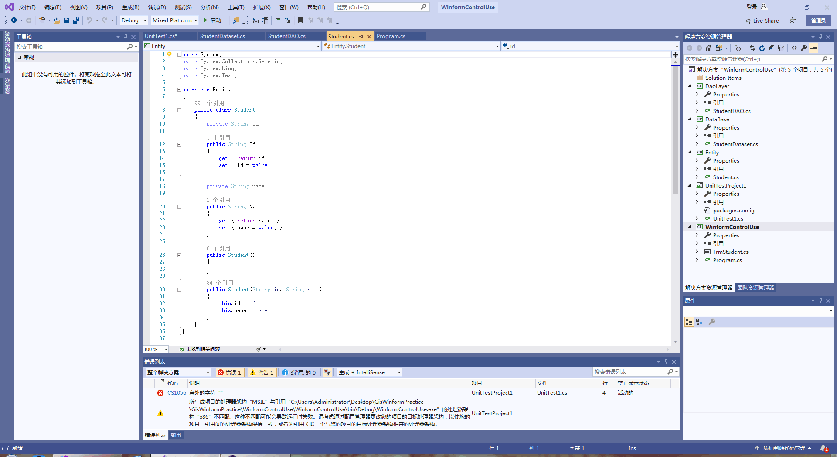Sort properties alphabetically in Properties panel
Viewport: 837px width, 457px height.
tap(699, 322)
